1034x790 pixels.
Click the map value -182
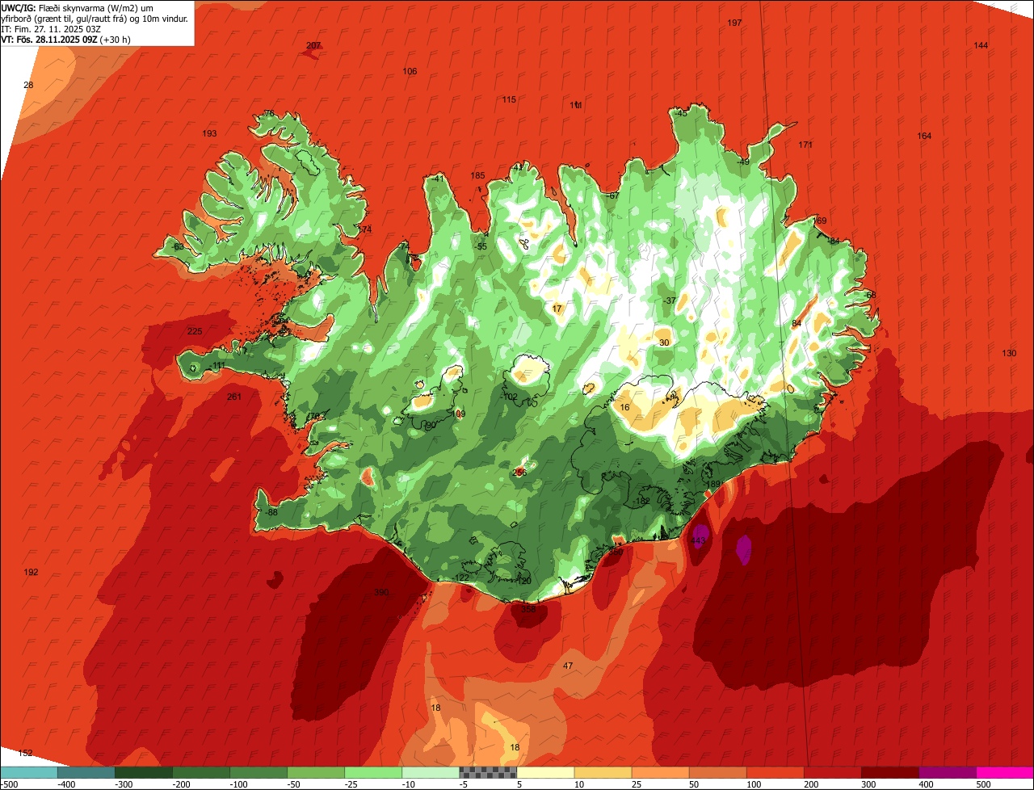pos(641,501)
